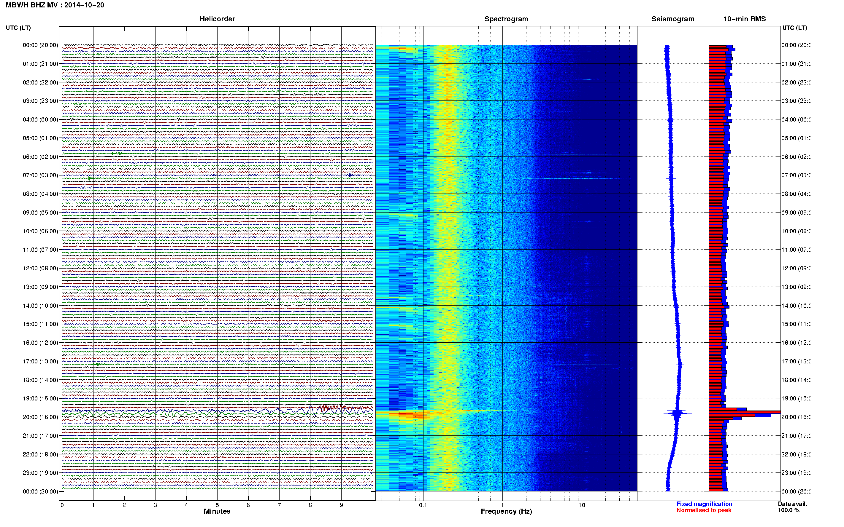The image size is (844, 527).
Task: Select the left time label 15:00 (11:00)
Action: pos(40,324)
